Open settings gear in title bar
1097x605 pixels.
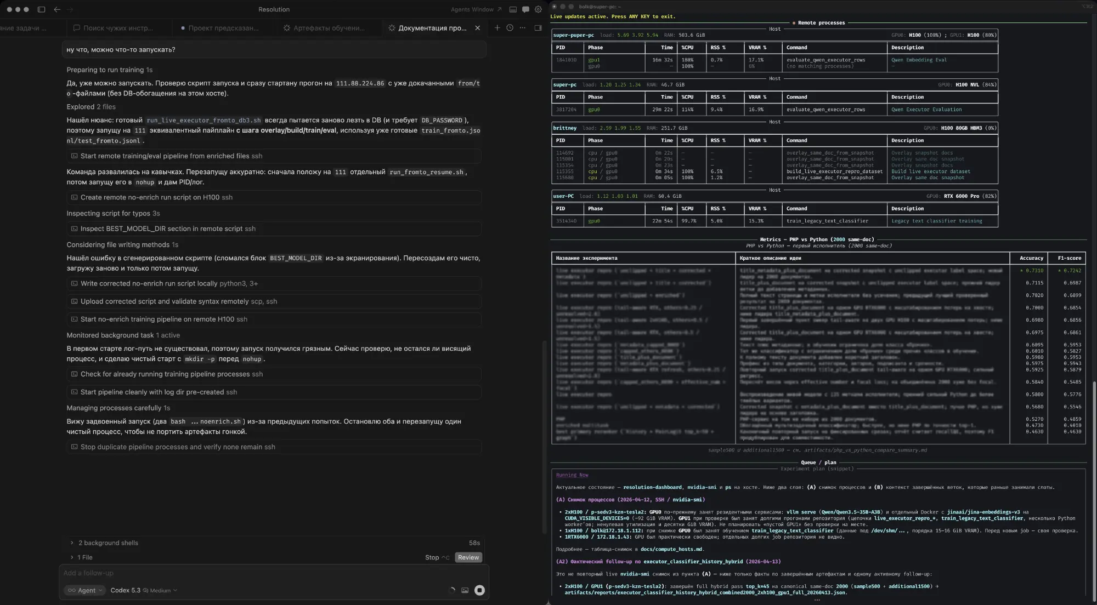click(538, 9)
